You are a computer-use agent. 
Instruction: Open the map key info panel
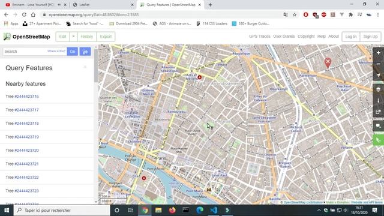pos(379,101)
